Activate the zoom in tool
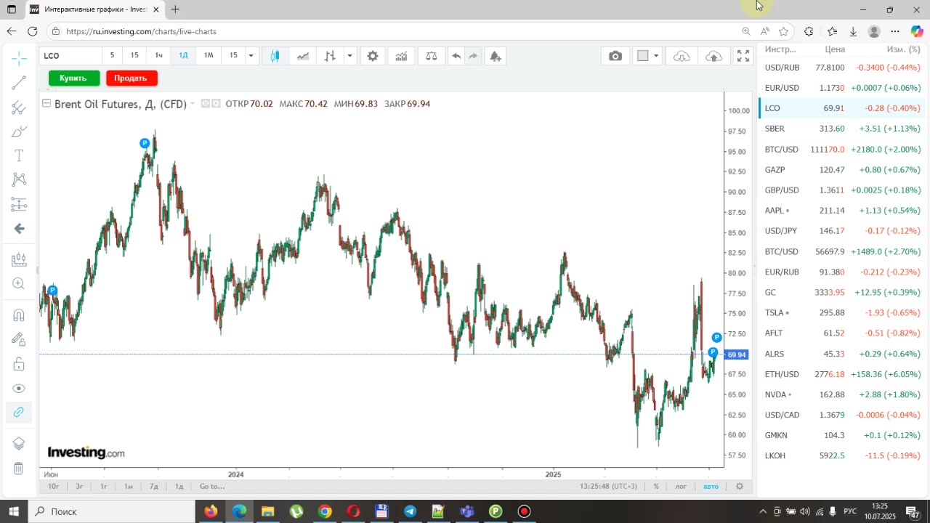The height and width of the screenshot is (523, 930). (19, 284)
